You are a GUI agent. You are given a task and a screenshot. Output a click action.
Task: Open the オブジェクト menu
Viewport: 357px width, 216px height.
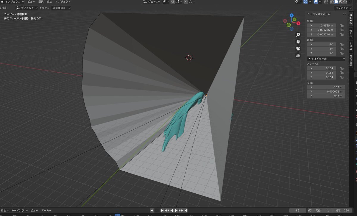(x=63, y=2)
